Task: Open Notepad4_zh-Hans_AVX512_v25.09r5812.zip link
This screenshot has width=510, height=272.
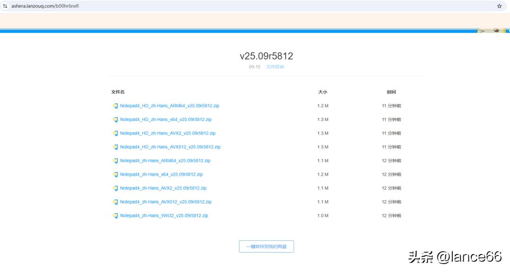Action: [166, 202]
